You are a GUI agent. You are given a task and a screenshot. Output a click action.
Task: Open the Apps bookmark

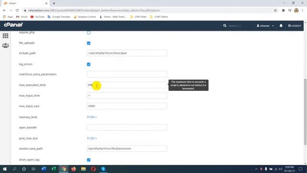[8, 17]
